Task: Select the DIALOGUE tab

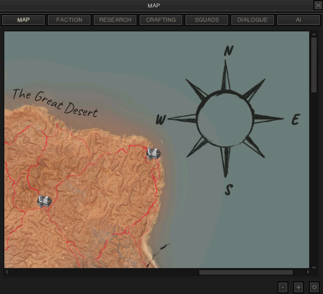Action: coord(253,20)
